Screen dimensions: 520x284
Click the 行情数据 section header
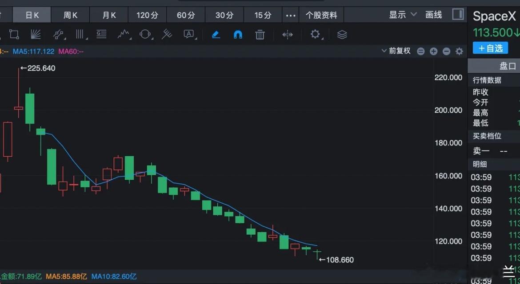tap(487, 80)
